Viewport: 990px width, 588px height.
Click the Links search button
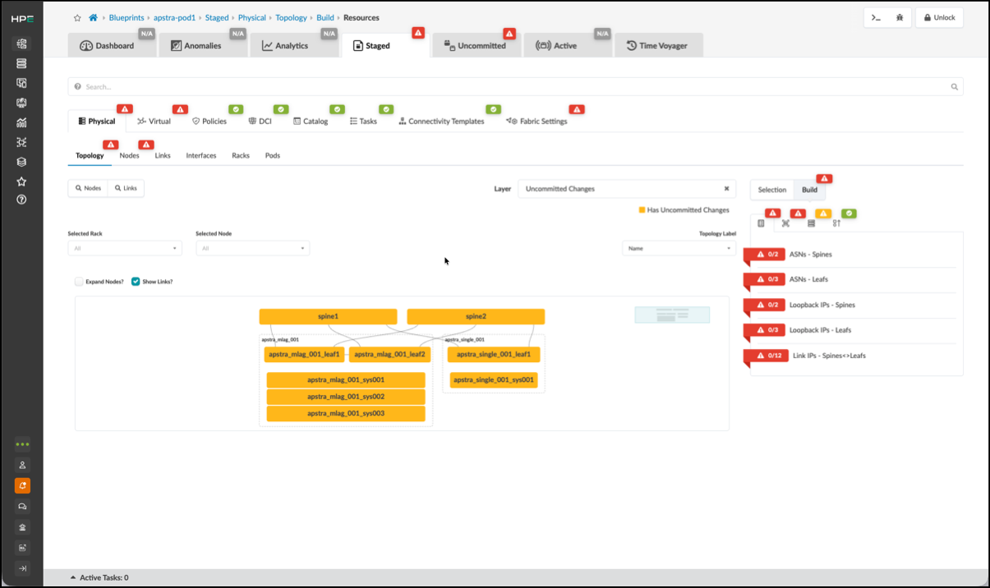tap(126, 188)
